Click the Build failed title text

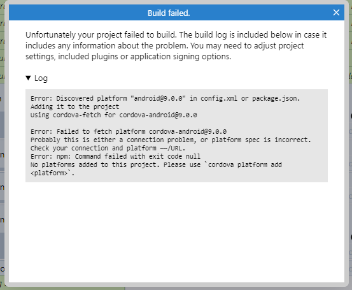tap(169, 13)
